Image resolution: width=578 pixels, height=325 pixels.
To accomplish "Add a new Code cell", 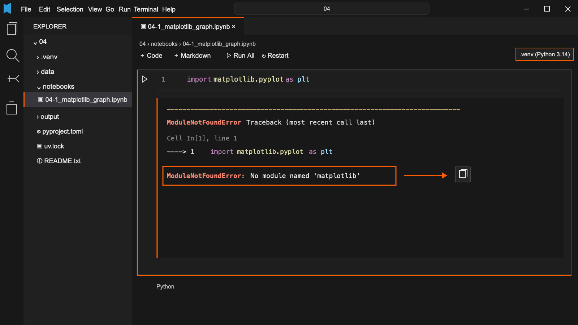I will (x=151, y=56).
